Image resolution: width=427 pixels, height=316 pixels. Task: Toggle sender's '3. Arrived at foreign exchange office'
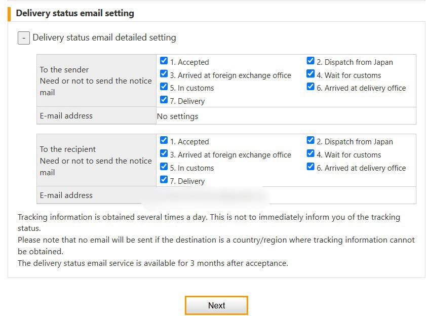pyautogui.click(x=164, y=74)
